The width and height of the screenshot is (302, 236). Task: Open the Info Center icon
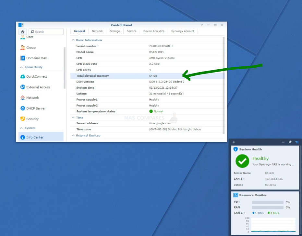tap(22, 137)
